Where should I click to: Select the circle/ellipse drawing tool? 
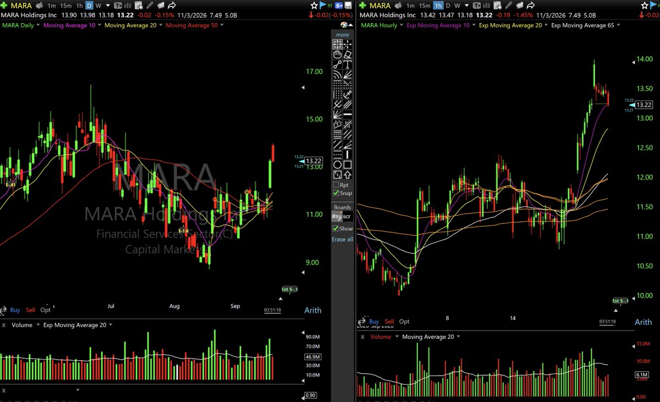click(x=338, y=164)
